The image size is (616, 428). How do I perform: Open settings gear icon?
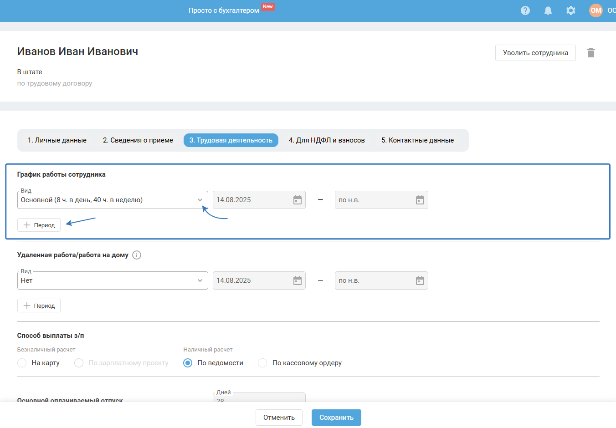(x=571, y=10)
